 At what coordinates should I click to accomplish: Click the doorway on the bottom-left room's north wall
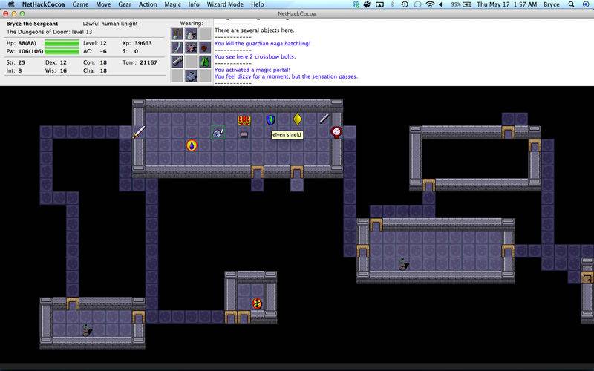(x=73, y=303)
